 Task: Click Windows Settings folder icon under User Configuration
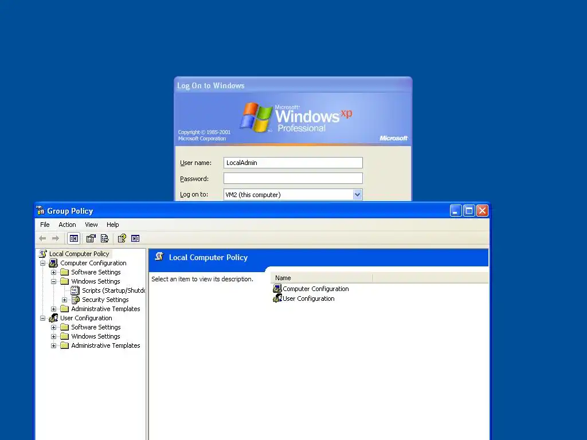(x=65, y=336)
